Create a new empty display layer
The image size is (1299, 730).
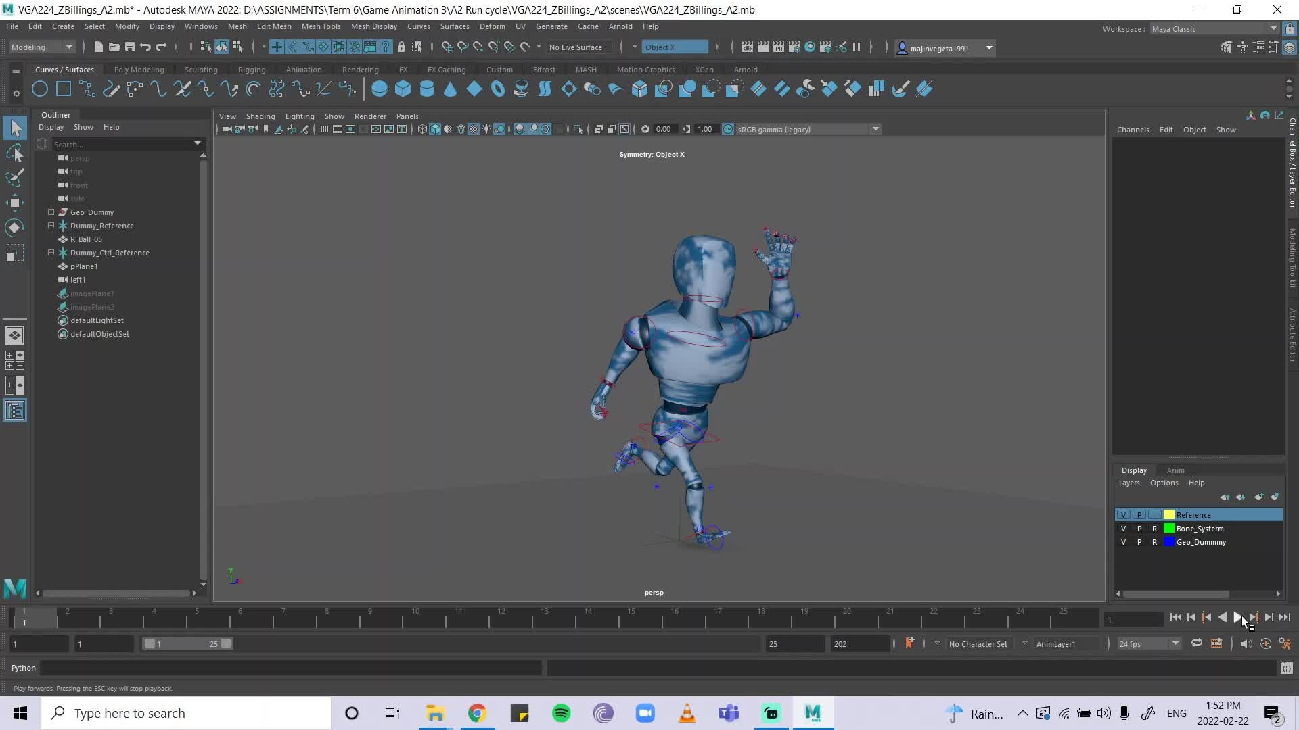(x=1258, y=497)
